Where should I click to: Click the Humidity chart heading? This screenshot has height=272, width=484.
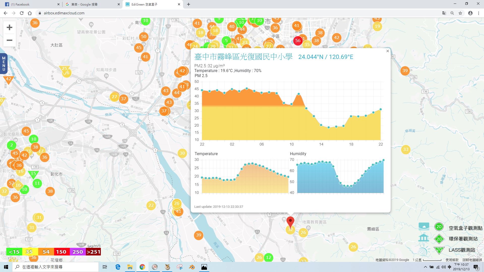(x=298, y=154)
